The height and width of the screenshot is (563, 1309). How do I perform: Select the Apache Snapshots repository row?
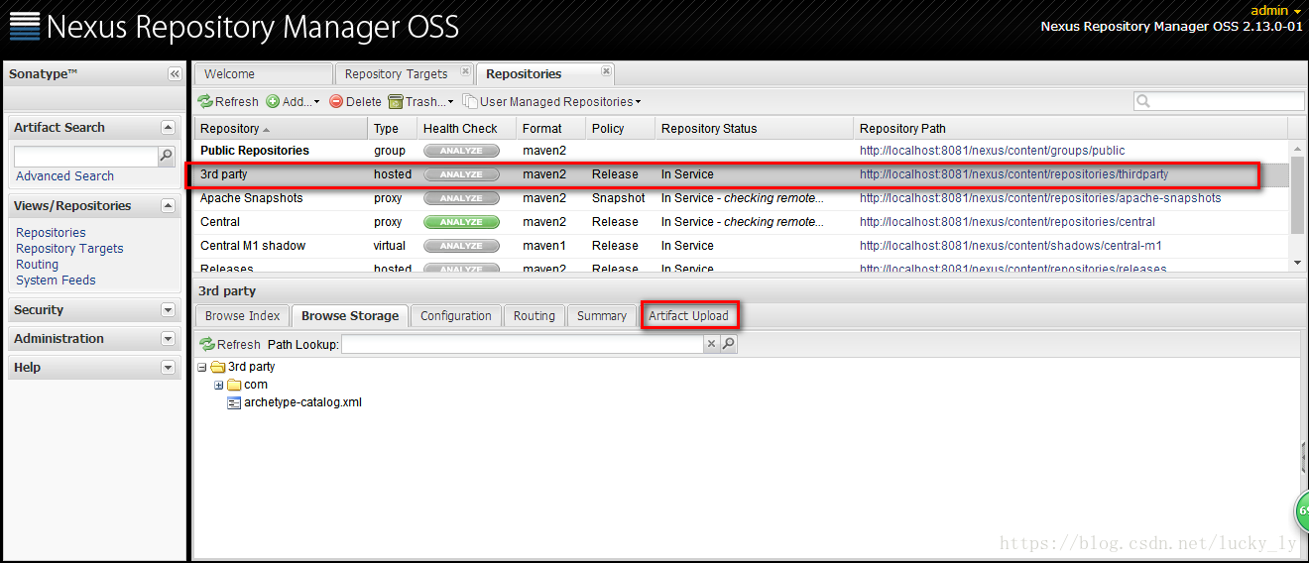click(741, 198)
